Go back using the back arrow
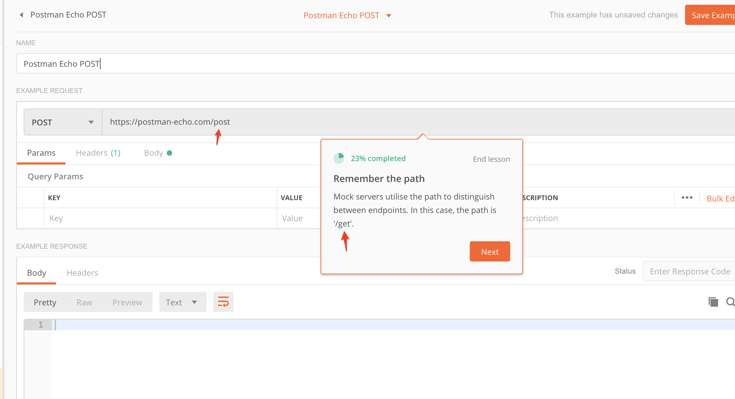This screenshot has width=735, height=399. click(x=21, y=15)
